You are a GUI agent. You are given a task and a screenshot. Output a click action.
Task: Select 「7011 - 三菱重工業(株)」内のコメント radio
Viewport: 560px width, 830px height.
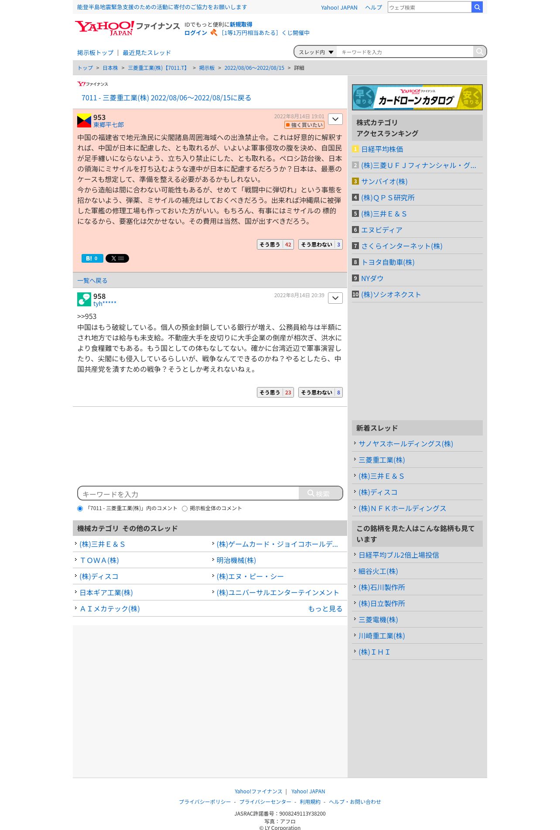pyautogui.click(x=80, y=508)
